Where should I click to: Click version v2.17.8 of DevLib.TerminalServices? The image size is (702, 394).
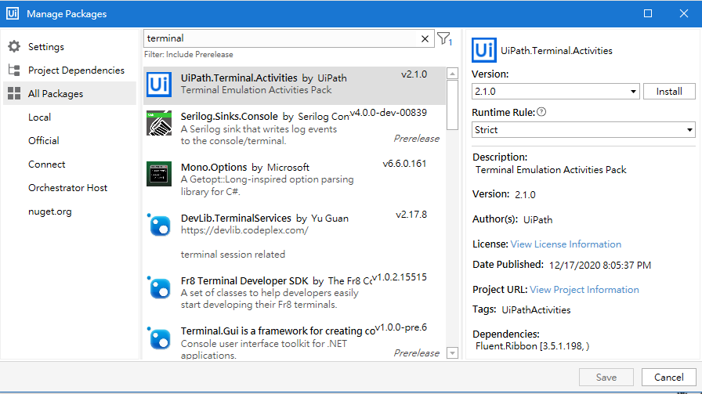[411, 215]
